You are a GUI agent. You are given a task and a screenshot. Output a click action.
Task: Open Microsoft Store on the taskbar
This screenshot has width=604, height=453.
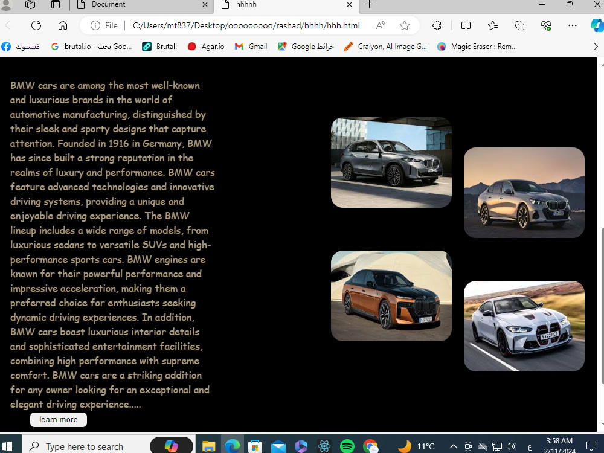tap(255, 446)
